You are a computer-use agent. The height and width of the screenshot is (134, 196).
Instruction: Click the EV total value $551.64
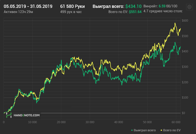(135, 12)
